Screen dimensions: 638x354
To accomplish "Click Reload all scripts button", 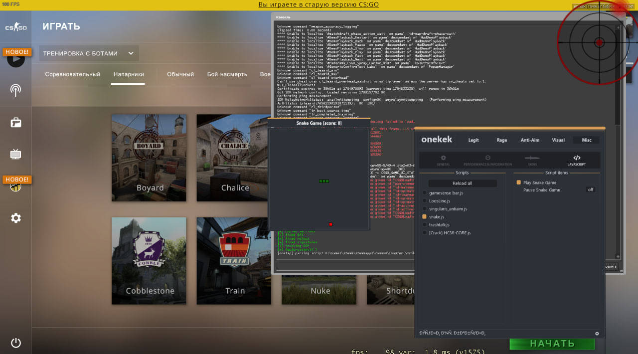I will (463, 183).
